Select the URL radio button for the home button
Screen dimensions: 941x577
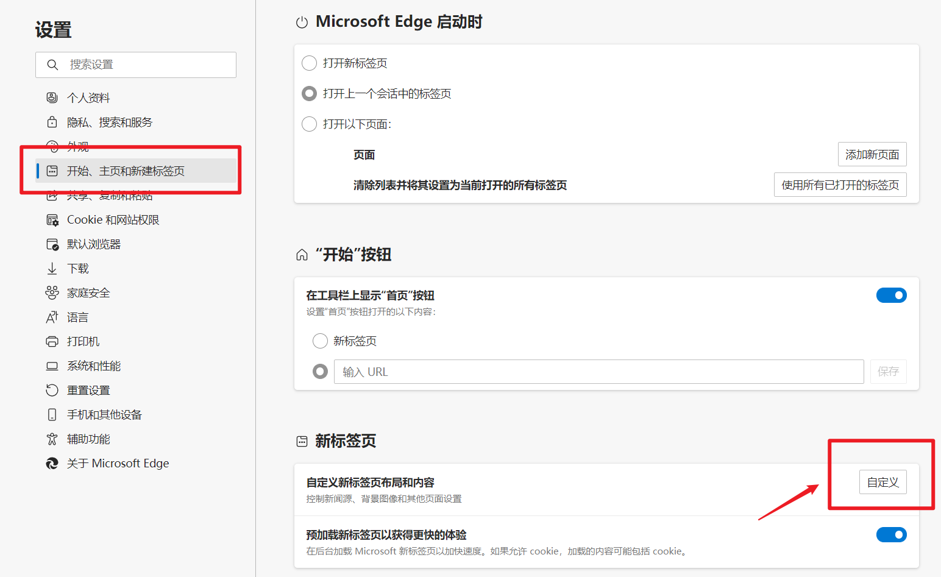click(x=320, y=371)
